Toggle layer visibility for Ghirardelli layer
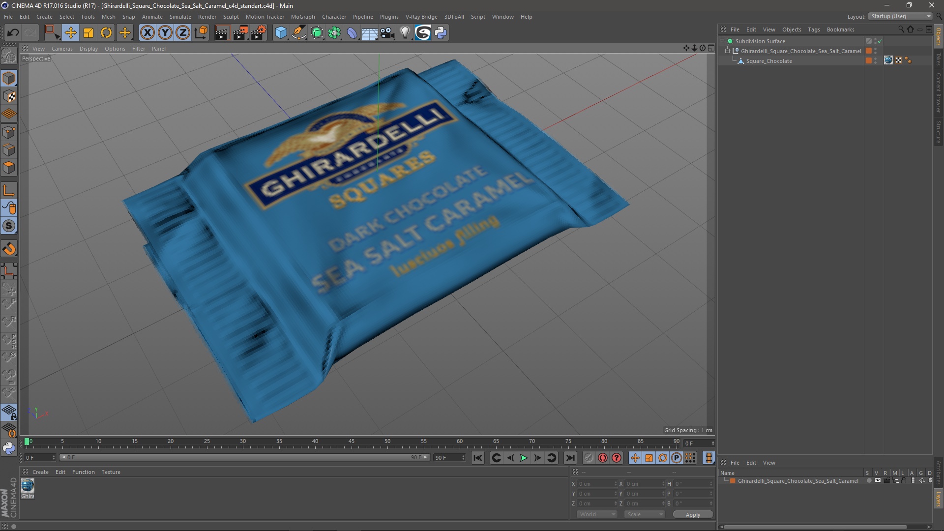Image resolution: width=944 pixels, height=531 pixels. [x=877, y=481]
